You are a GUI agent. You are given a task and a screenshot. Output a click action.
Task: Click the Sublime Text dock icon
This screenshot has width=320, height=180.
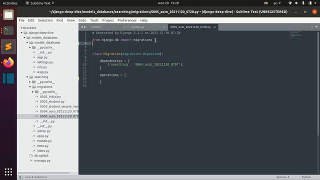[8, 46]
